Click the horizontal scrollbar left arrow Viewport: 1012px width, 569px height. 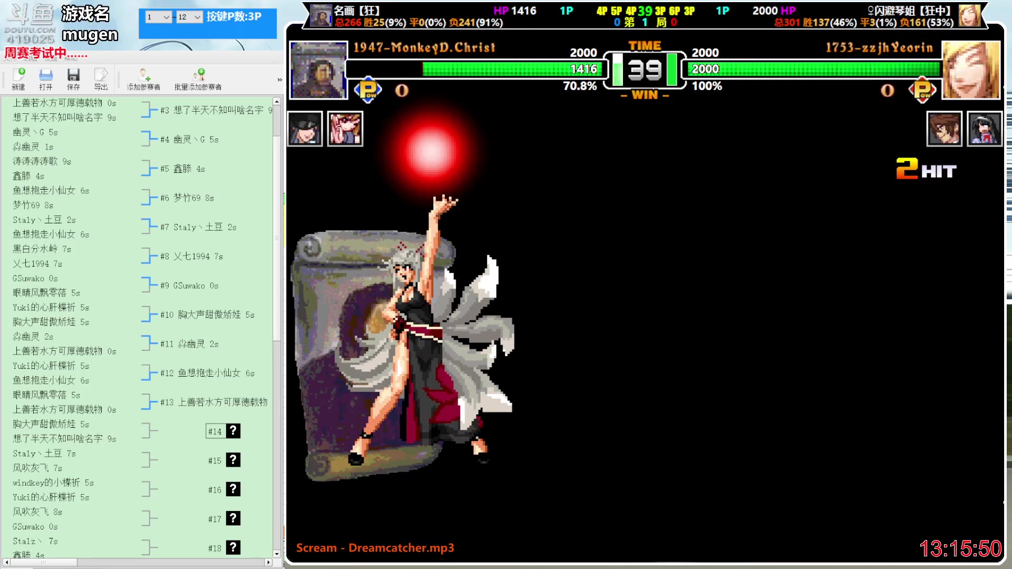[6, 563]
